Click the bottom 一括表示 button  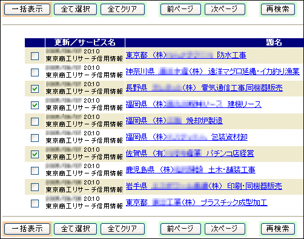(27, 229)
